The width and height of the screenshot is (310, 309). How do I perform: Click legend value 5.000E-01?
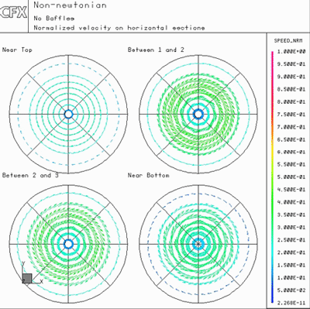(291, 177)
